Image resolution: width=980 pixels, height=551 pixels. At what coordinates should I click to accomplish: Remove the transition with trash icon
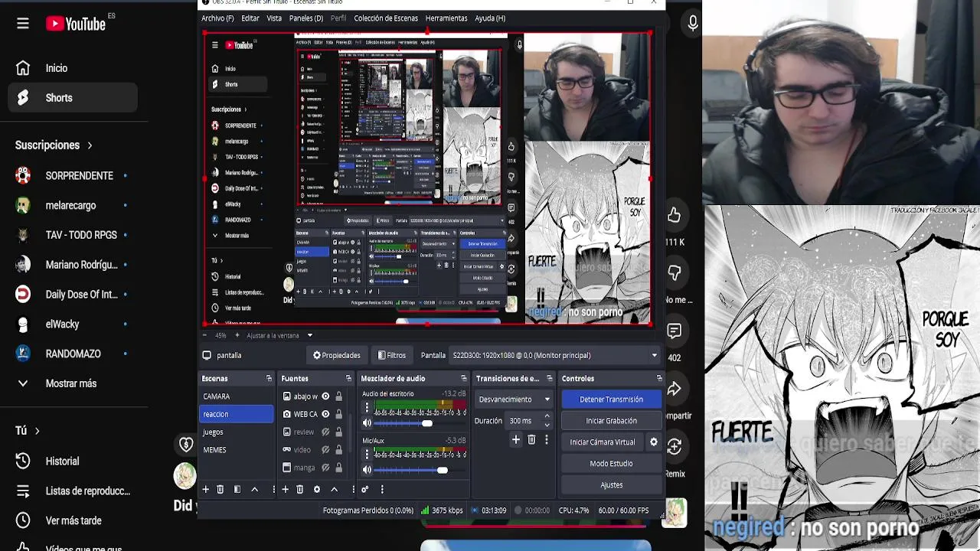(x=531, y=439)
